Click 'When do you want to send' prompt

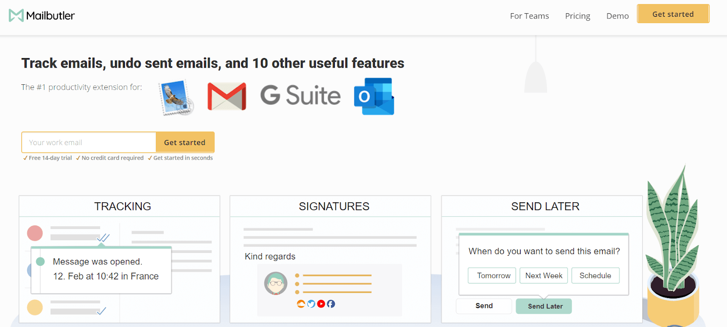pos(544,251)
